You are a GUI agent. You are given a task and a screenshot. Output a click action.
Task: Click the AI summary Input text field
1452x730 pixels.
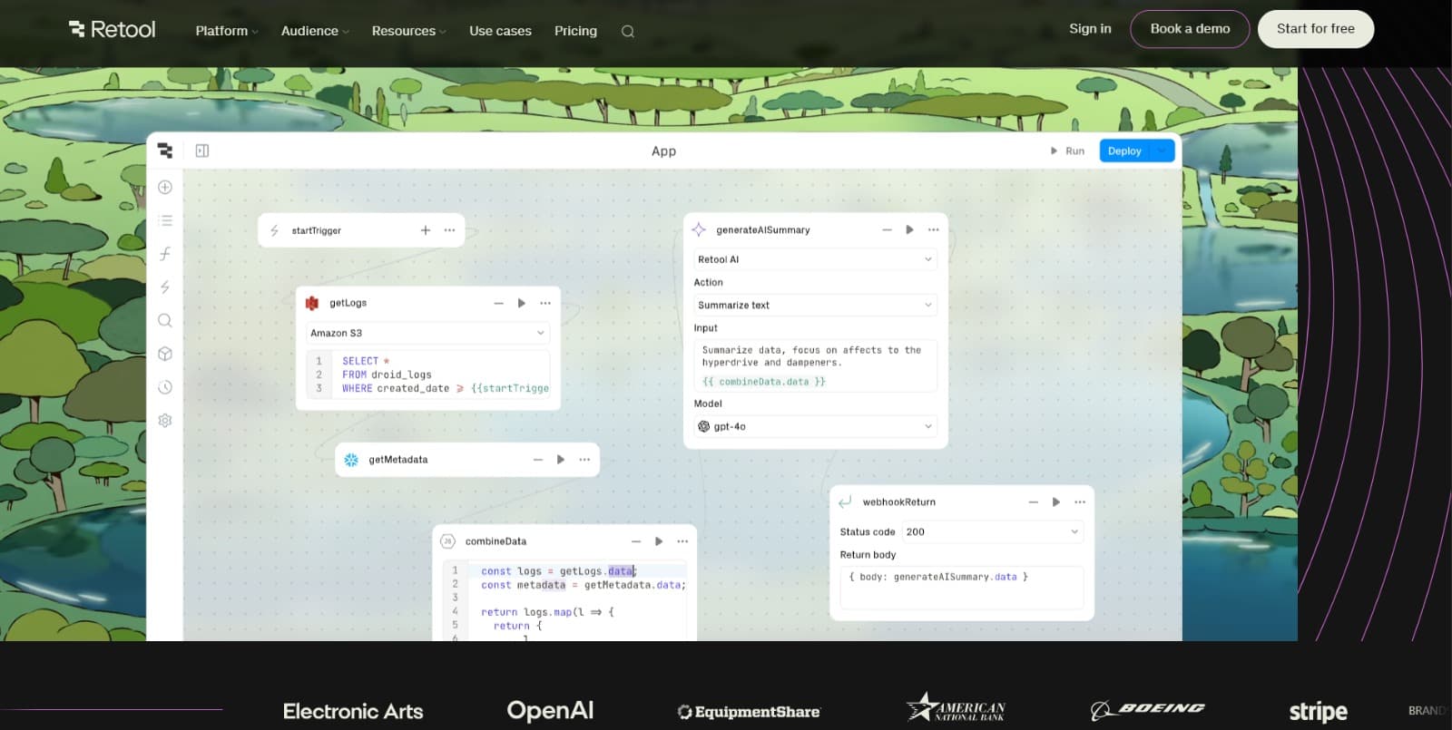(x=815, y=365)
